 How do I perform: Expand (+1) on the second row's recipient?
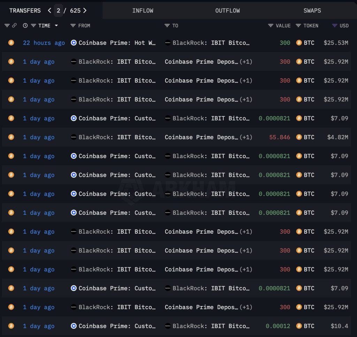[246, 62]
